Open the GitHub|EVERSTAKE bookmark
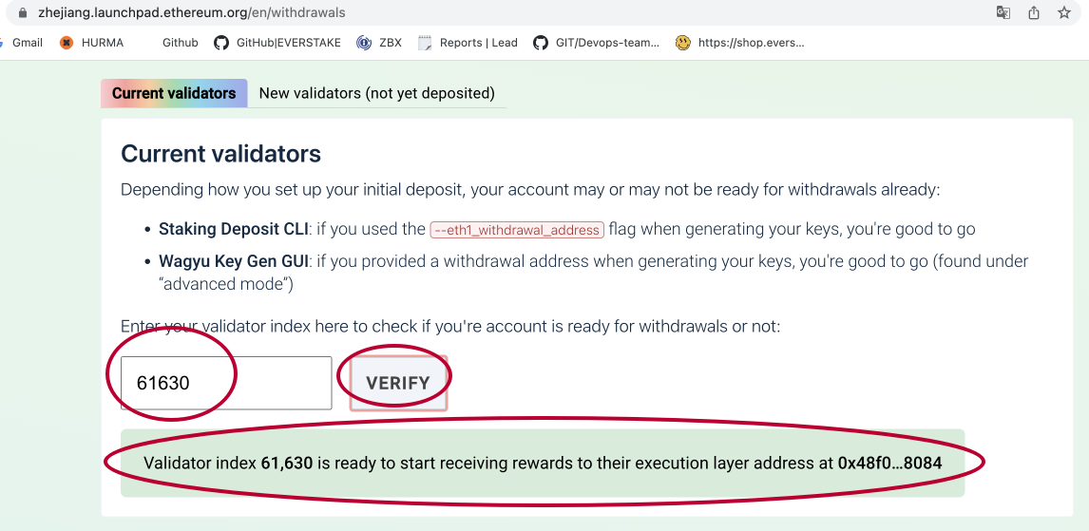The image size is (1089, 531). click(x=277, y=43)
